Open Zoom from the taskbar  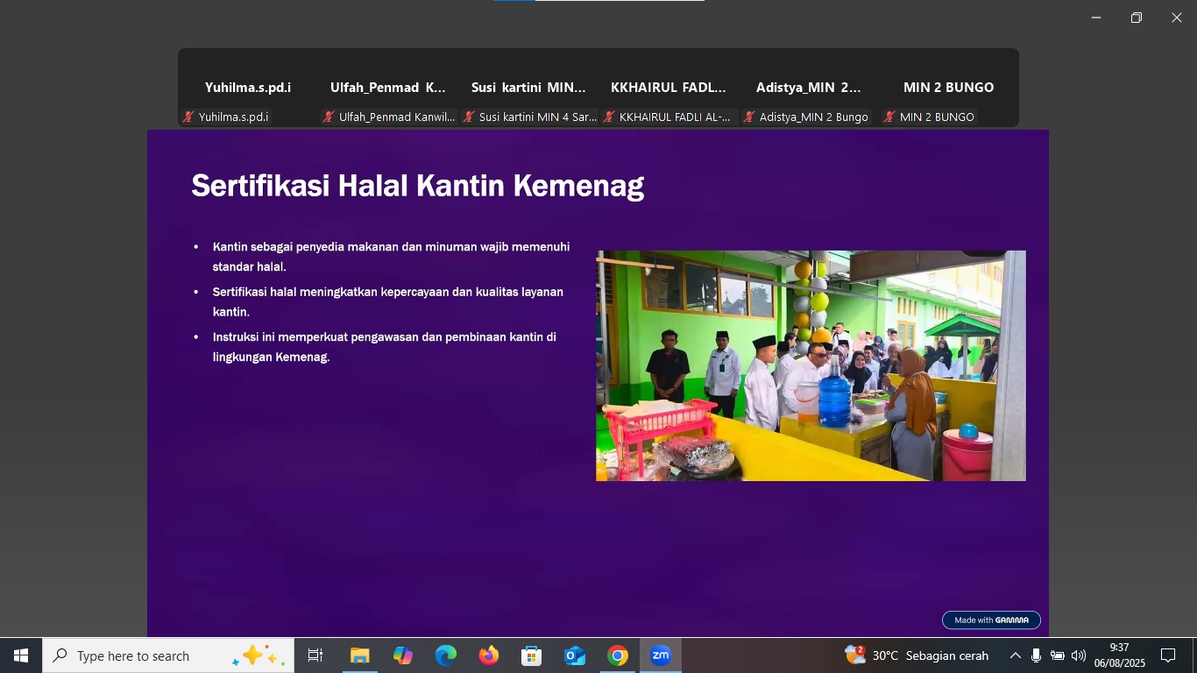coord(660,655)
